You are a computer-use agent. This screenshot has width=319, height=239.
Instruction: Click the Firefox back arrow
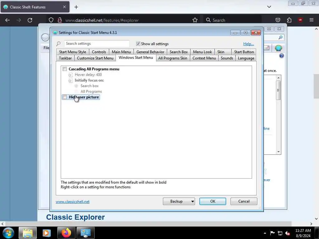tap(7, 20)
